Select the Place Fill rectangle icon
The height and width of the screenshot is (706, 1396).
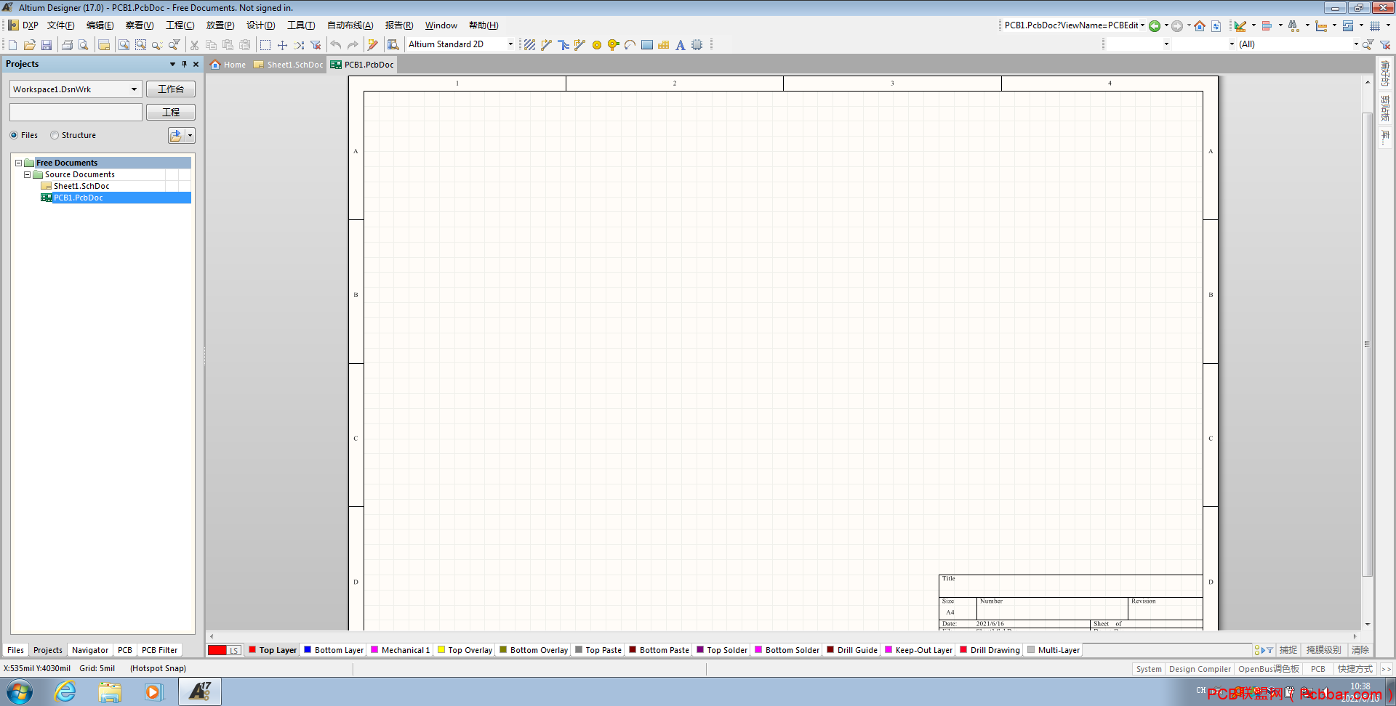(647, 45)
